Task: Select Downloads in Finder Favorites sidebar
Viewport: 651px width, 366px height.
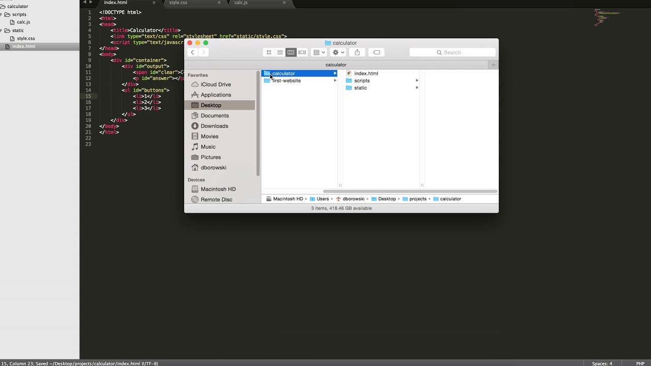Action: tap(214, 126)
